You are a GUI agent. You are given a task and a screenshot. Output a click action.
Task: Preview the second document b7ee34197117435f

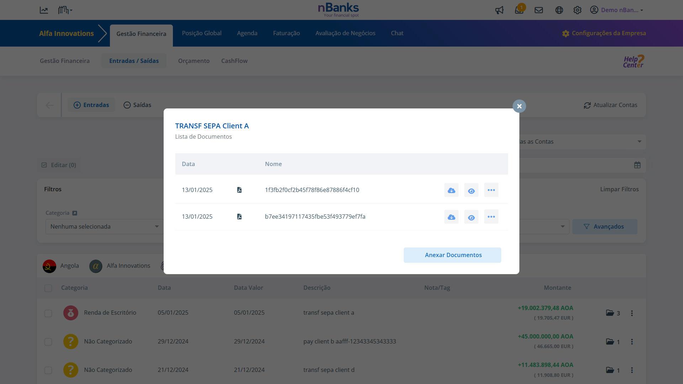pos(471,217)
